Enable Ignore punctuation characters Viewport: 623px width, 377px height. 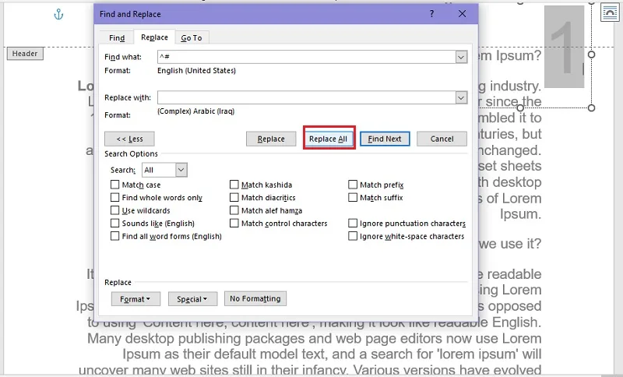[353, 224]
